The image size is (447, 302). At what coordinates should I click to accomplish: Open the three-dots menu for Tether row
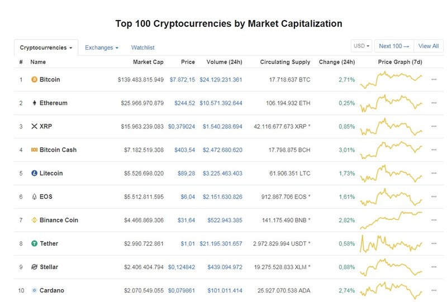tap(434, 243)
